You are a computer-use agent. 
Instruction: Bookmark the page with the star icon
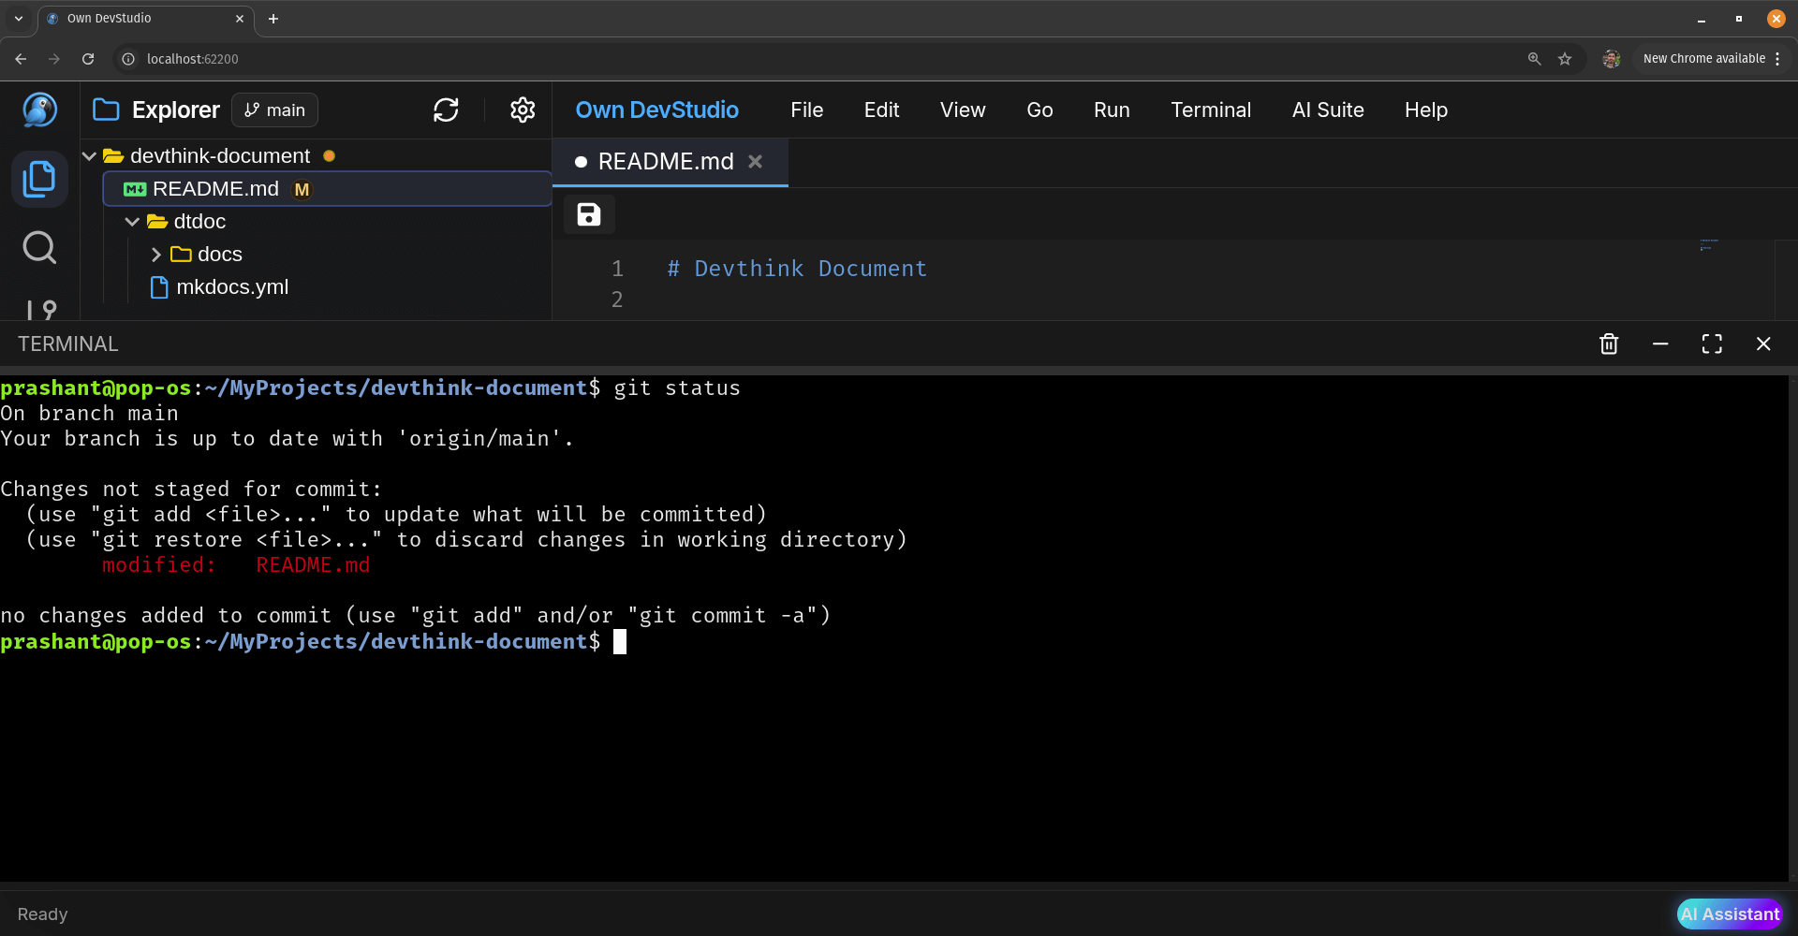coord(1565,58)
